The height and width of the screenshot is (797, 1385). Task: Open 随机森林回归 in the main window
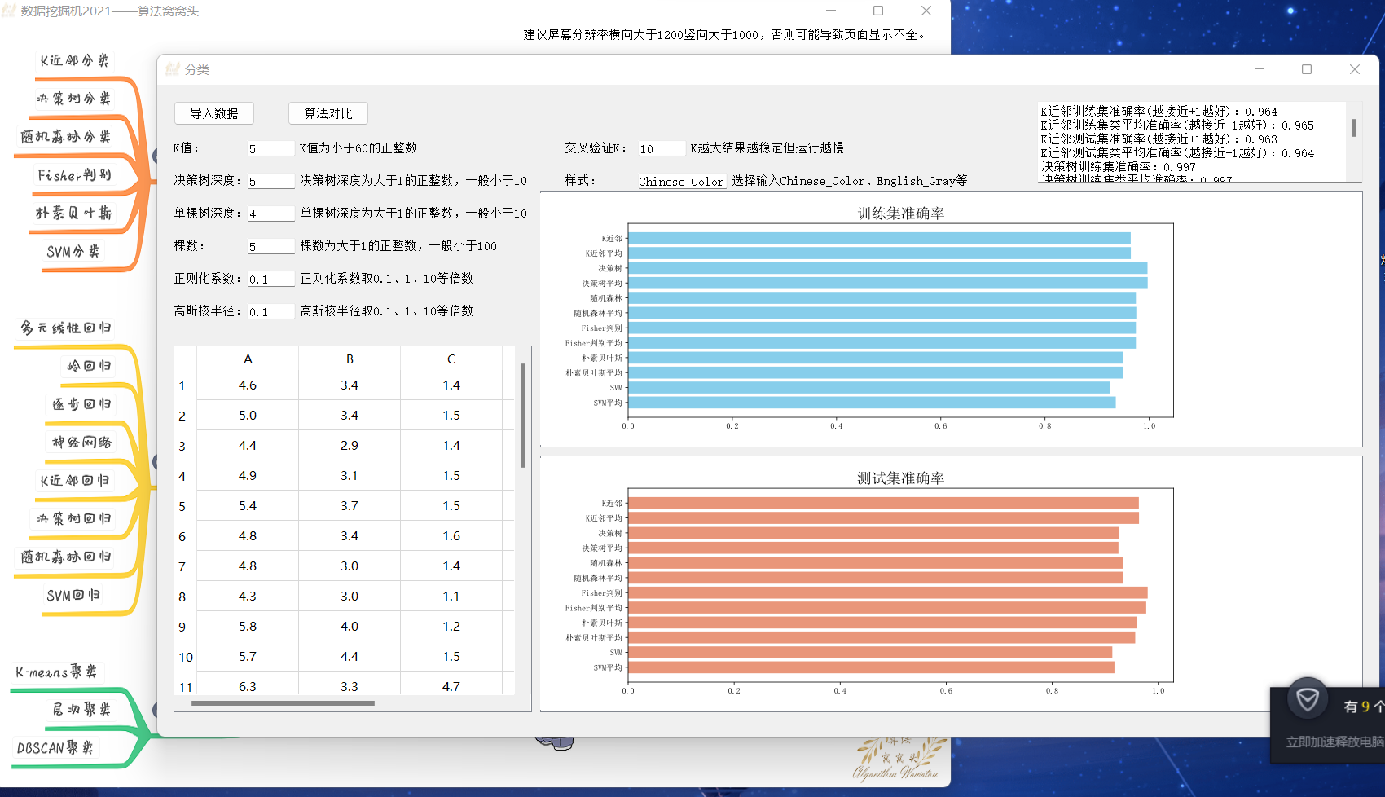click(x=66, y=557)
